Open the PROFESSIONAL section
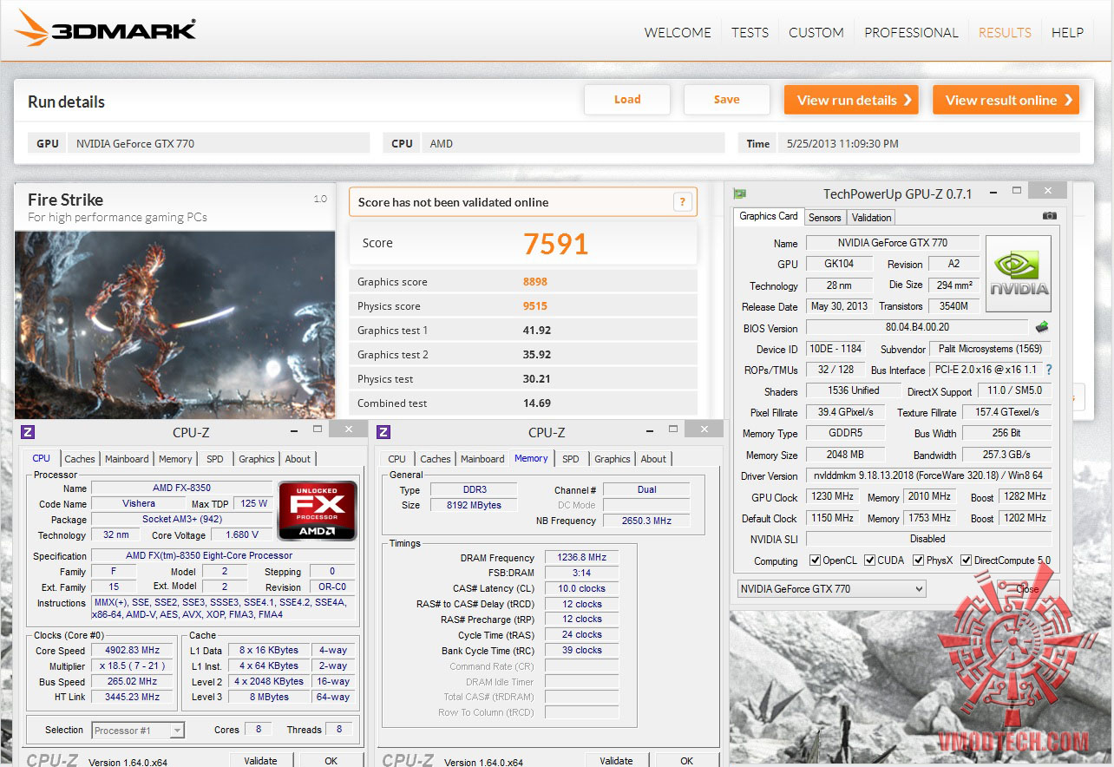The image size is (1114, 767). (912, 33)
